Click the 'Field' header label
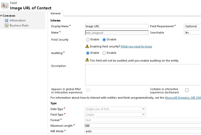Viewport: 201px width, 135px height. point(13,3)
